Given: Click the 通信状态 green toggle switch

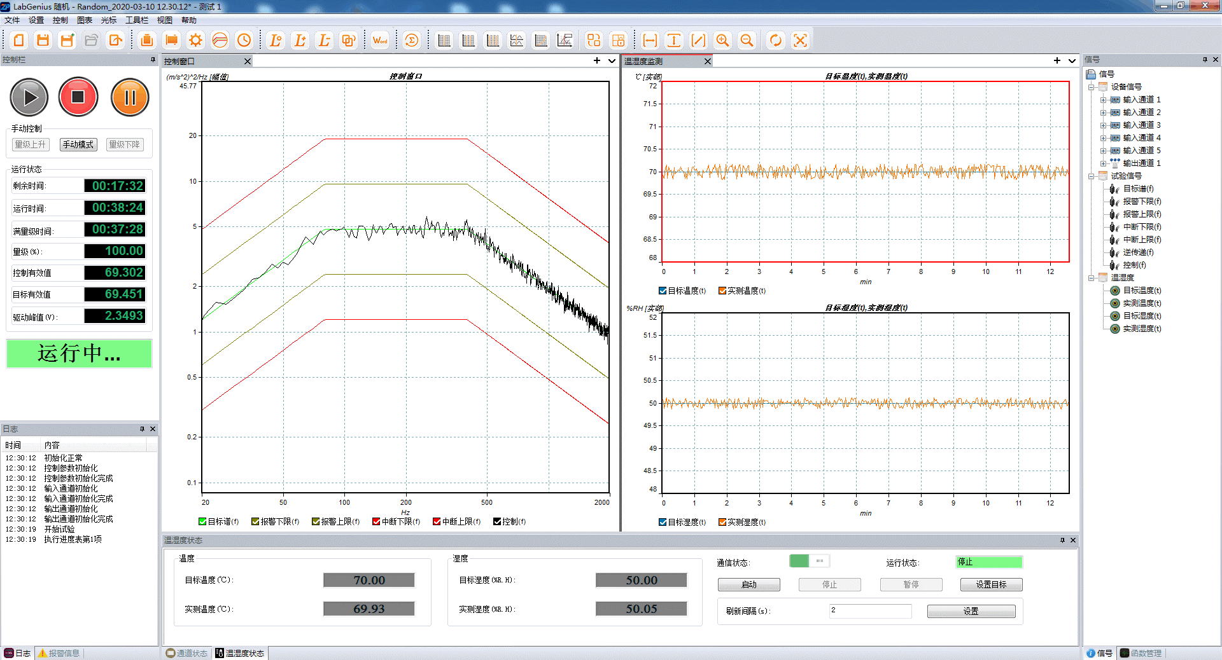Looking at the screenshot, I should pos(809,561).
